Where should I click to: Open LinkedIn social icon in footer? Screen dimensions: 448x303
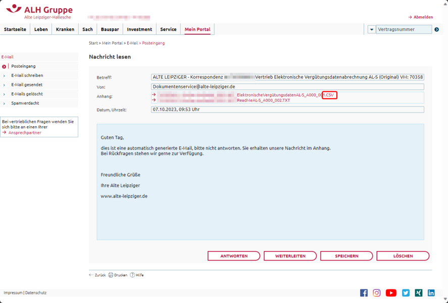[x=431, y=293]
